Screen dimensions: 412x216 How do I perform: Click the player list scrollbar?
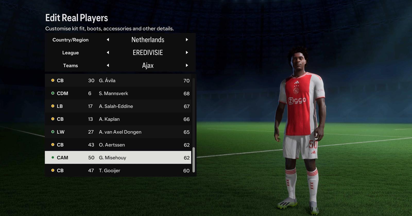click(x=194, y=159)
